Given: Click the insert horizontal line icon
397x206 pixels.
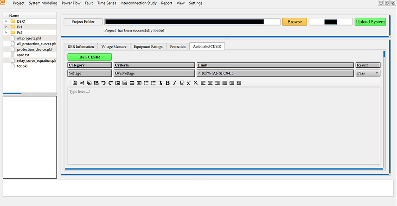Looking at the screenshot, I should pyautogui.click(x=125, y=83).
